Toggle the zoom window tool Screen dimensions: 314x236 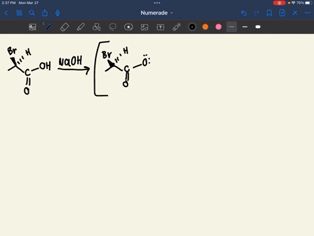click(33, 27)
